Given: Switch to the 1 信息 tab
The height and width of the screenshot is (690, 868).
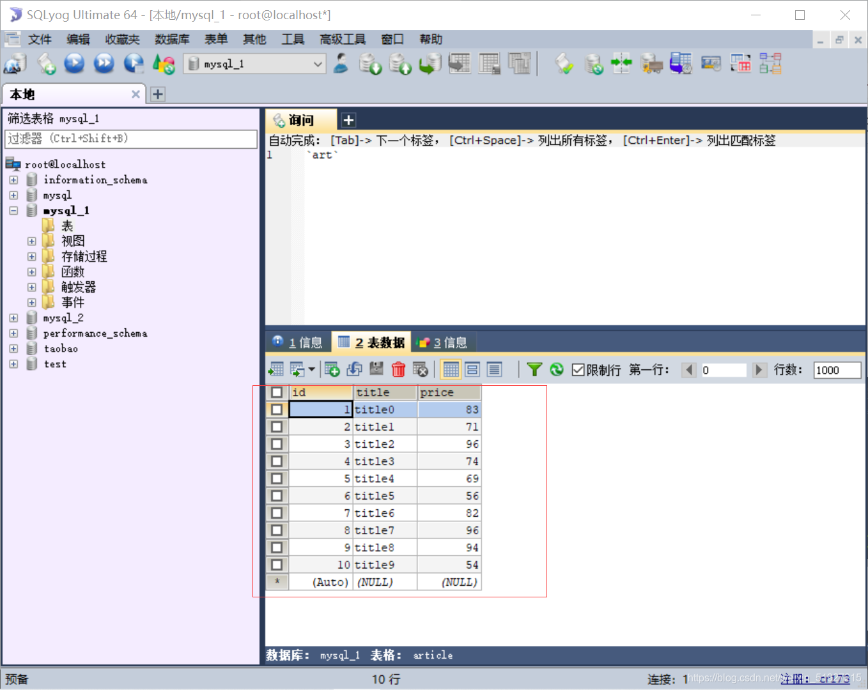Looking at the screenshot, I should point(298,342).
